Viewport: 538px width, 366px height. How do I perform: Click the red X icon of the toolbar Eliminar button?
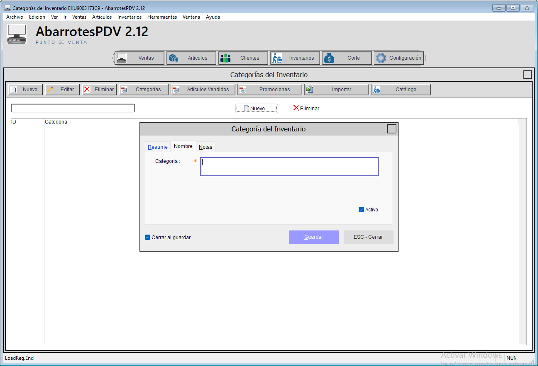click(x=87, y=89)
